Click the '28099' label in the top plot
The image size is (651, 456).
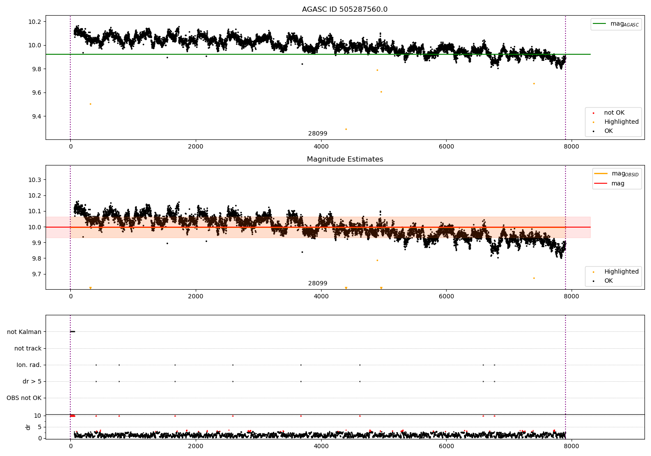pyautogui.click(x=318, y=134)
